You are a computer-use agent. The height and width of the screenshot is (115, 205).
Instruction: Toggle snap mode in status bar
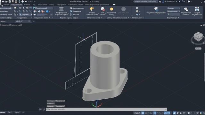tap(146, 113)
